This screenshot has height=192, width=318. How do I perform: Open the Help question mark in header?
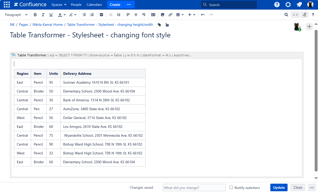point(277,5)
